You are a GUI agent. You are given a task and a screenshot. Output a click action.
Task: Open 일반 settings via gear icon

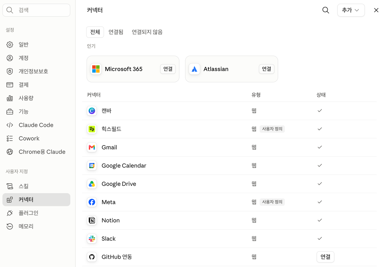click(10, 45)
